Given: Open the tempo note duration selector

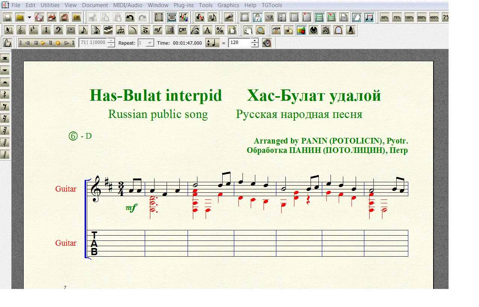Looking at the screenshot, I should point(212,43).
